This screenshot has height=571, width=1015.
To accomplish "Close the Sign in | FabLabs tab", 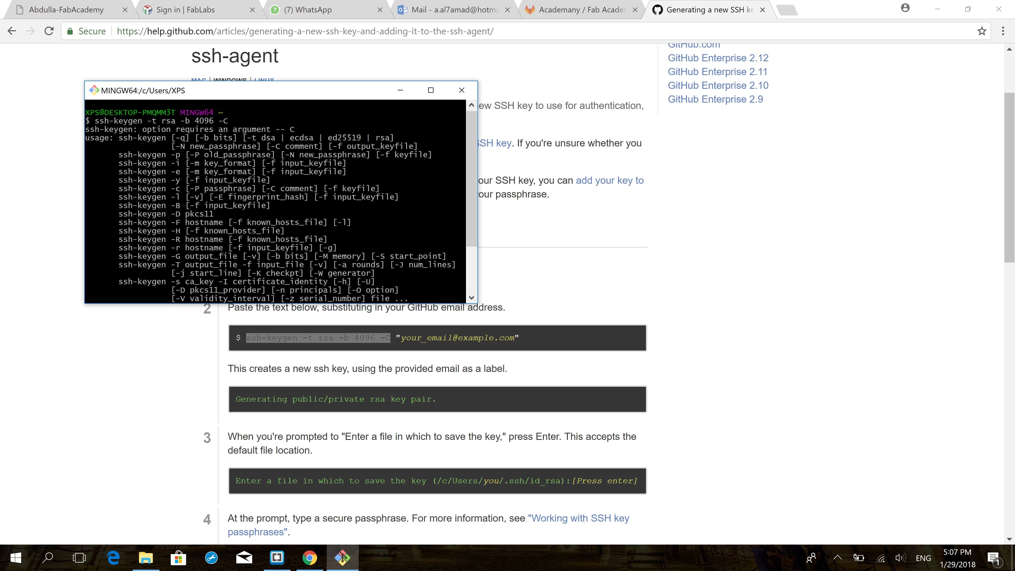I will tap(253, 10).
